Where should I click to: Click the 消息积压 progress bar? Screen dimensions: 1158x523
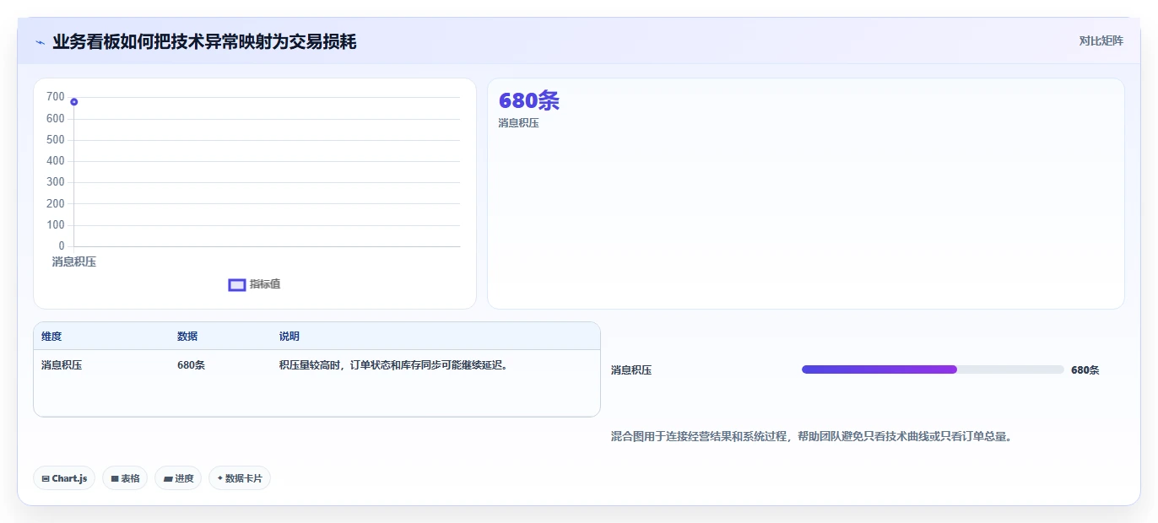[x=933, y=369]
